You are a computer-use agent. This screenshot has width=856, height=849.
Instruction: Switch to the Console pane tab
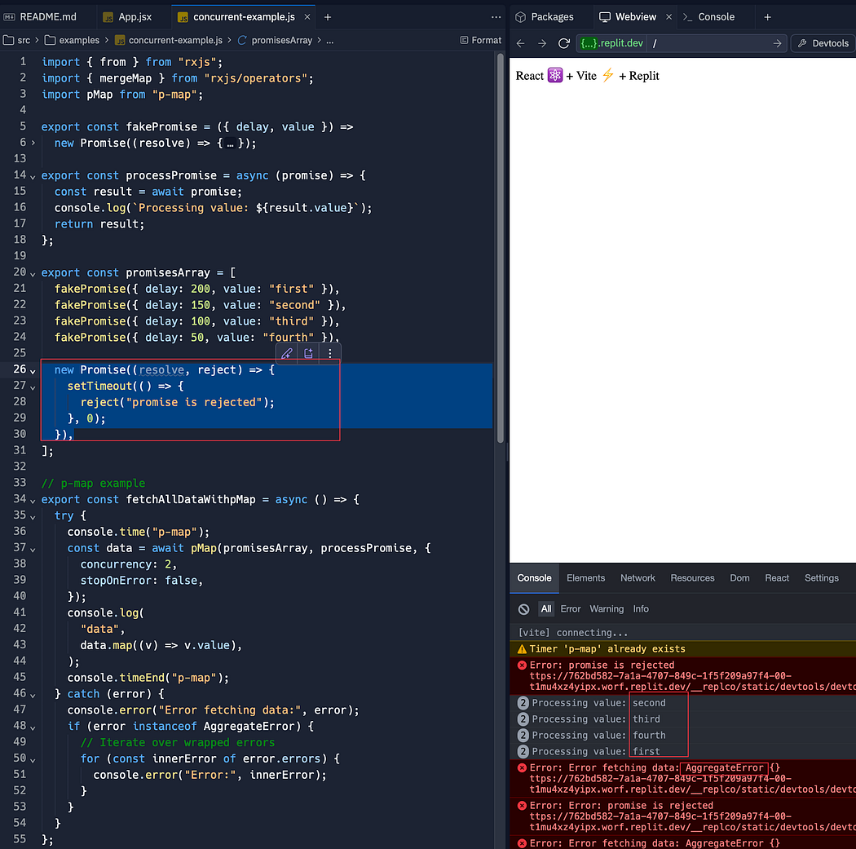[x=708, y=17]
